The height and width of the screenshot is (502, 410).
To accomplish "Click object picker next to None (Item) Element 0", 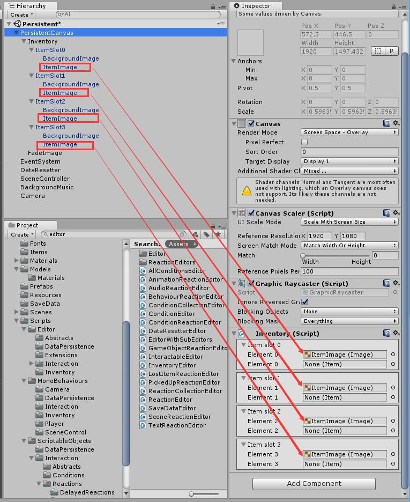I will tap(393, 364).
